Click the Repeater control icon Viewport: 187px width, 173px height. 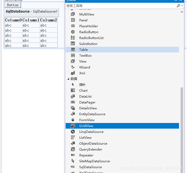click(73, 155)
